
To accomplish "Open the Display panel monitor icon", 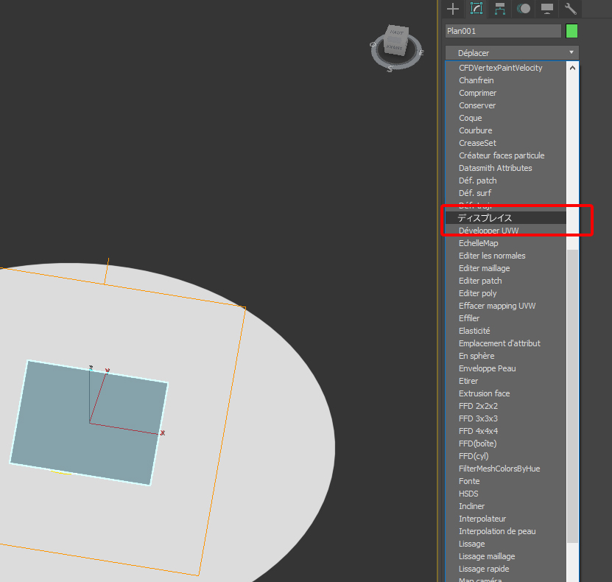I will click(x=547, y=9).
